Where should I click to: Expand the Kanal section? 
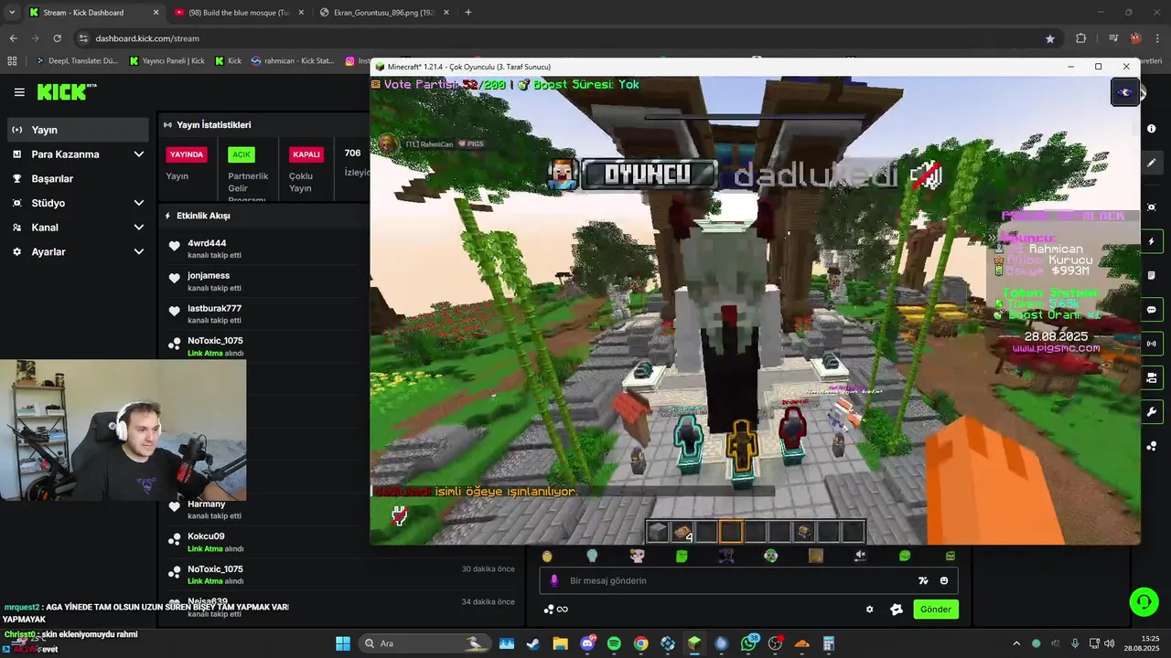pyautogui.click(x=78, y=228)
